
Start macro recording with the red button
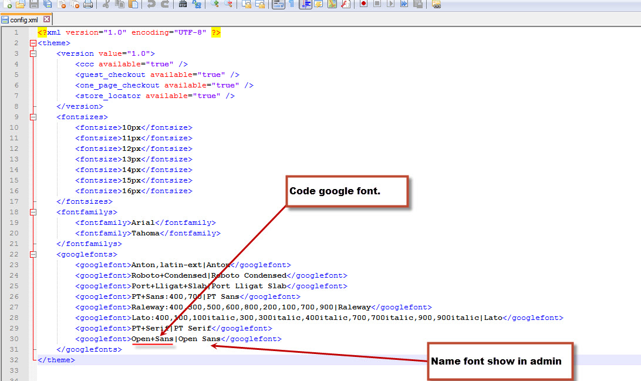point(363,4)
